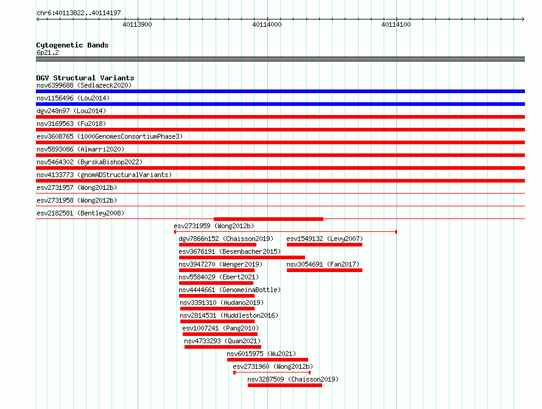Click the red bar under esv1549132
This screenshot has height=409, width=542.
325,245
